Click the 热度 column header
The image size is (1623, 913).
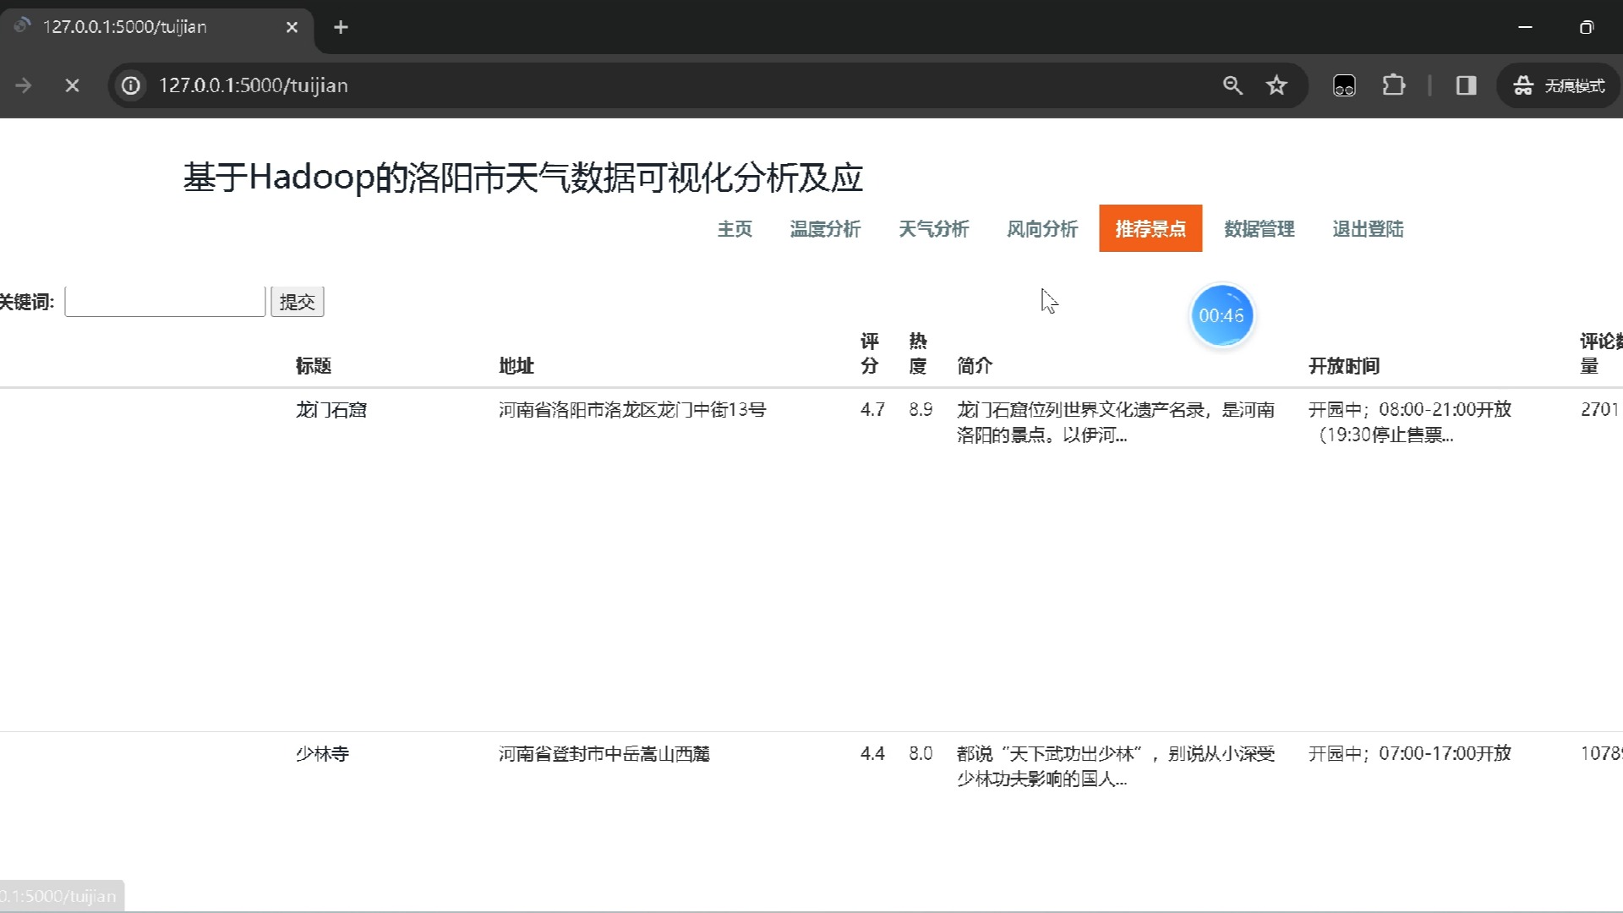[918, 353]
